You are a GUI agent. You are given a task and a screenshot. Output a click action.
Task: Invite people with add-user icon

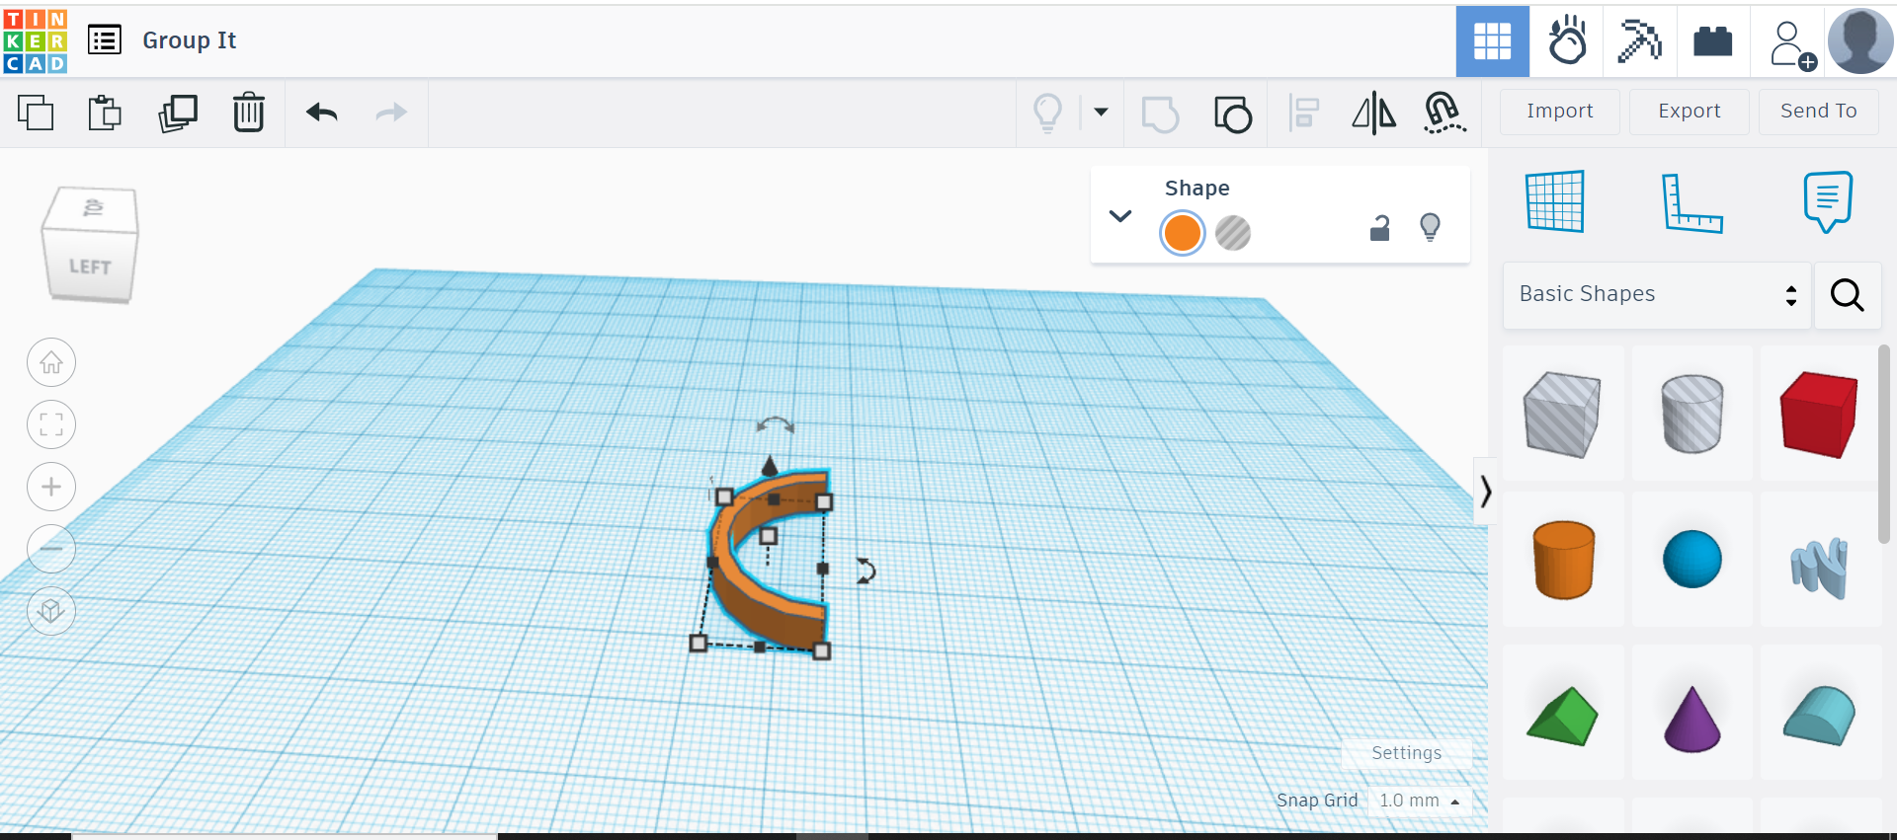[x=1791, y=45]
